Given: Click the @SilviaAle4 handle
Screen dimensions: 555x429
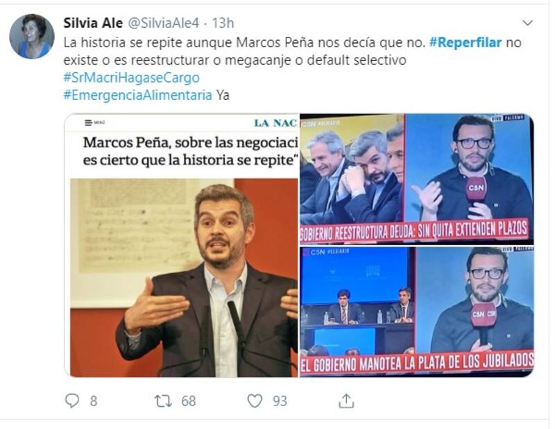Looking at the screenshot, I should tap(163, 23).
